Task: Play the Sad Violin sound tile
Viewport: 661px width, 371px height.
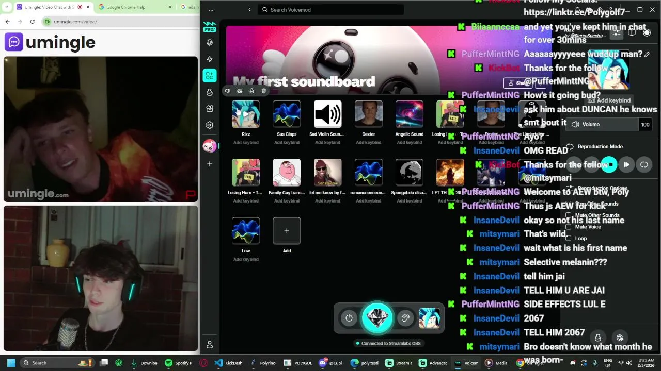Action: [327, 114]
